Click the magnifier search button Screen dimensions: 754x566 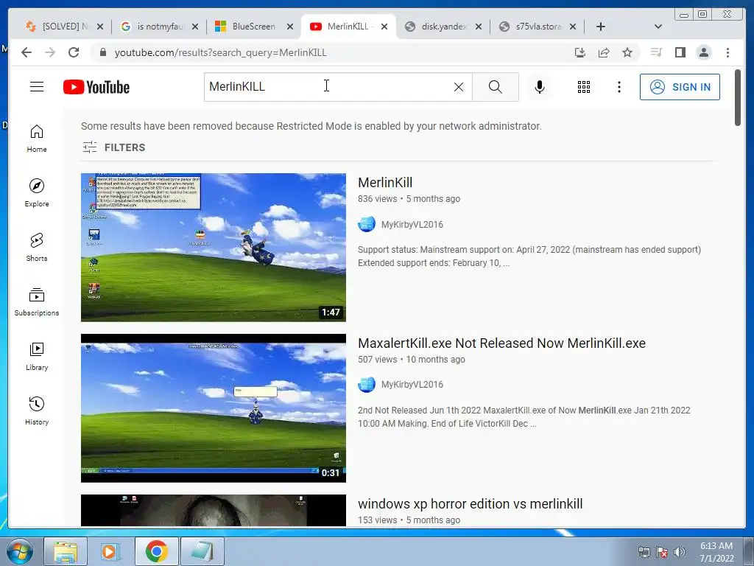click(x=496, y=87)
